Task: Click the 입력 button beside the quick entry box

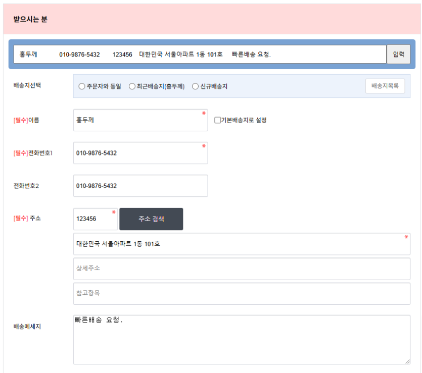Action: coord(398,55)
